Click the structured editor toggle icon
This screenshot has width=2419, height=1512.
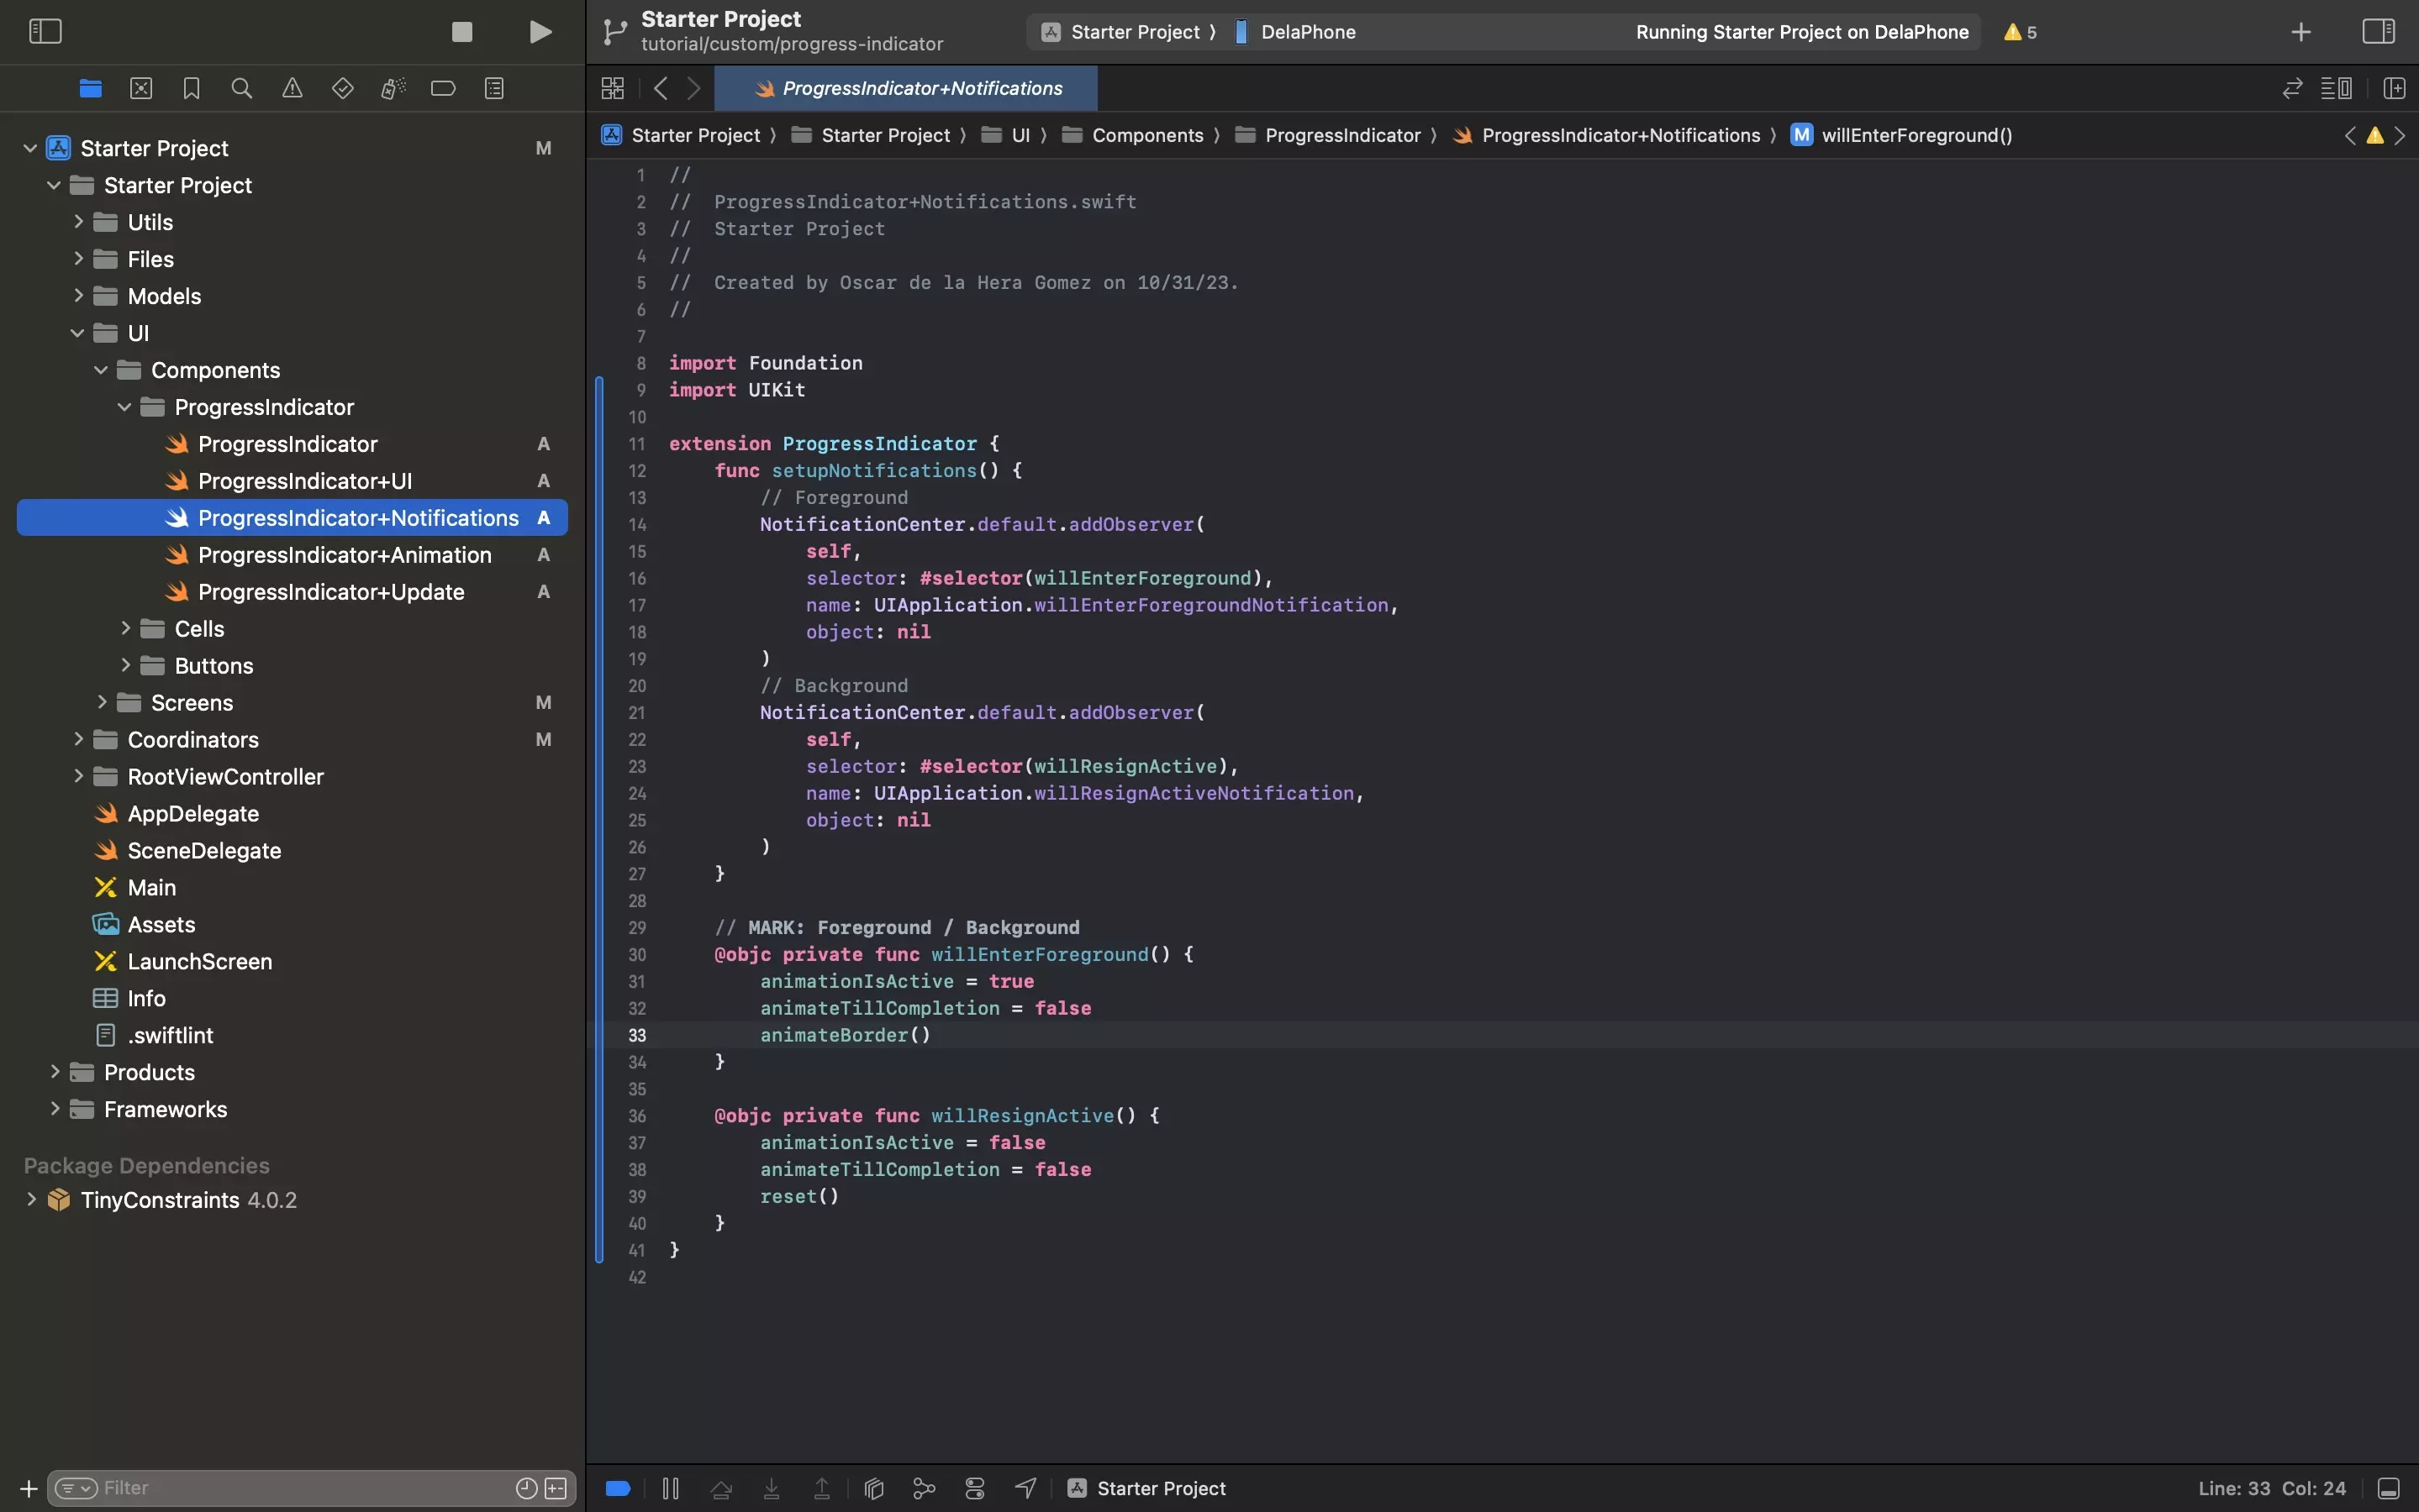point(2337,89)
